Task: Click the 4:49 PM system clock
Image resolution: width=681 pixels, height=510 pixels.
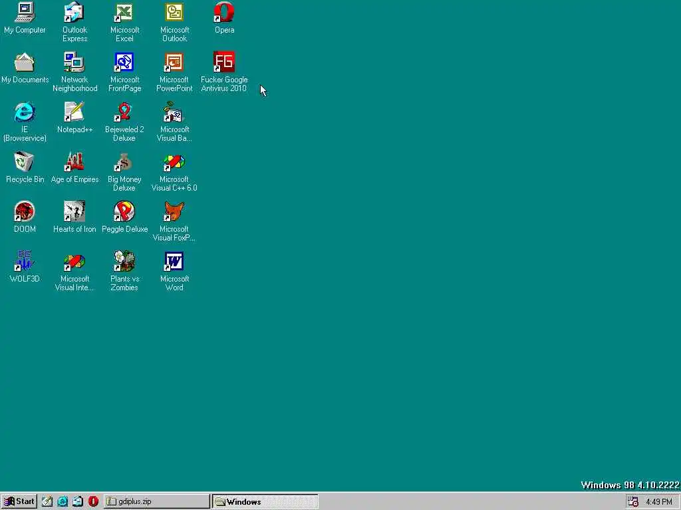Action: tap(659, 502)
